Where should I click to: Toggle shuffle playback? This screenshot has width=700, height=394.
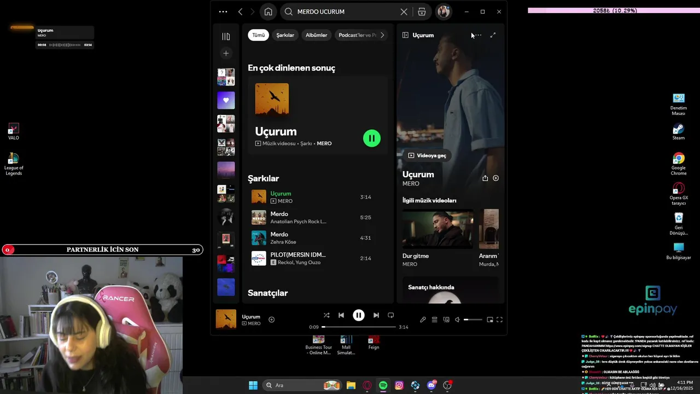(x=326, y=315)
